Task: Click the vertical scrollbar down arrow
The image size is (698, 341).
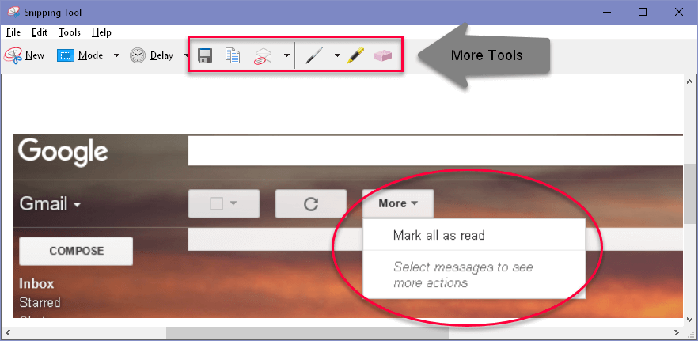Action: (689, 319)
